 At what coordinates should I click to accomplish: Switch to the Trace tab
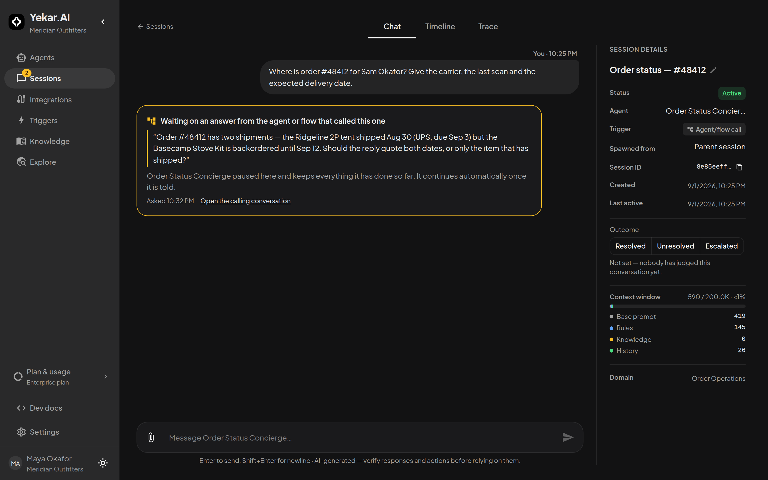click(488, 27)
